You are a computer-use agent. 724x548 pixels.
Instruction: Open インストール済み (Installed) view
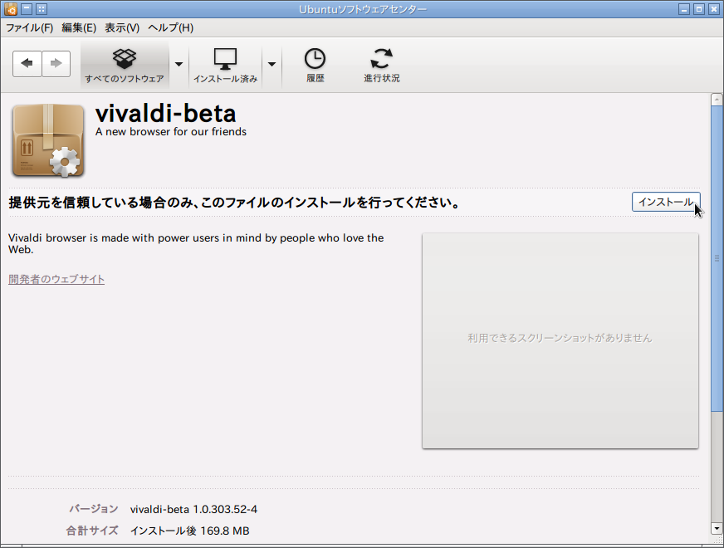coord(225,65)
